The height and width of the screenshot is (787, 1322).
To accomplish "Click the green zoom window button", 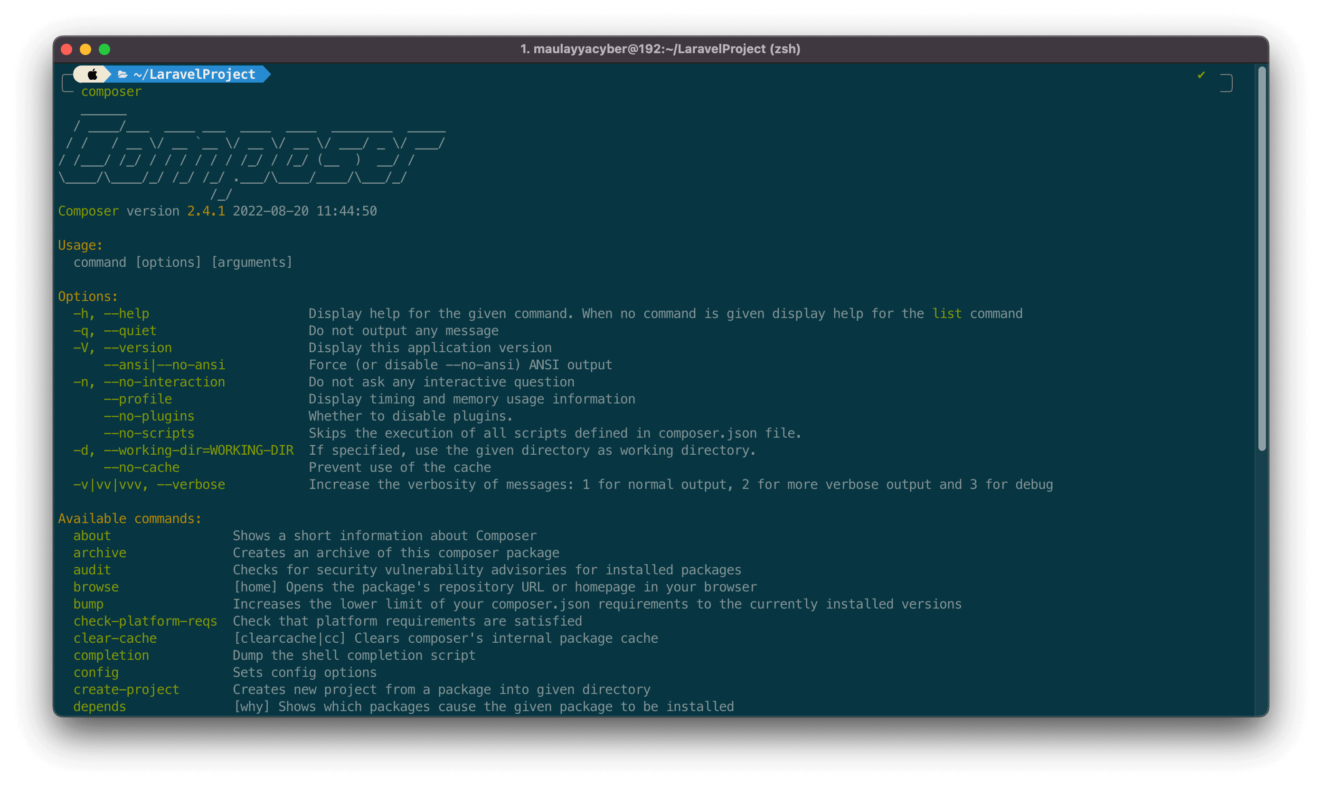I will click(104, 49).
